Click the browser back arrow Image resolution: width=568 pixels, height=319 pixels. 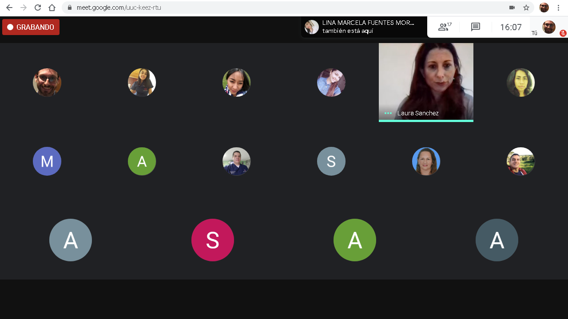(x=9, y=8)
